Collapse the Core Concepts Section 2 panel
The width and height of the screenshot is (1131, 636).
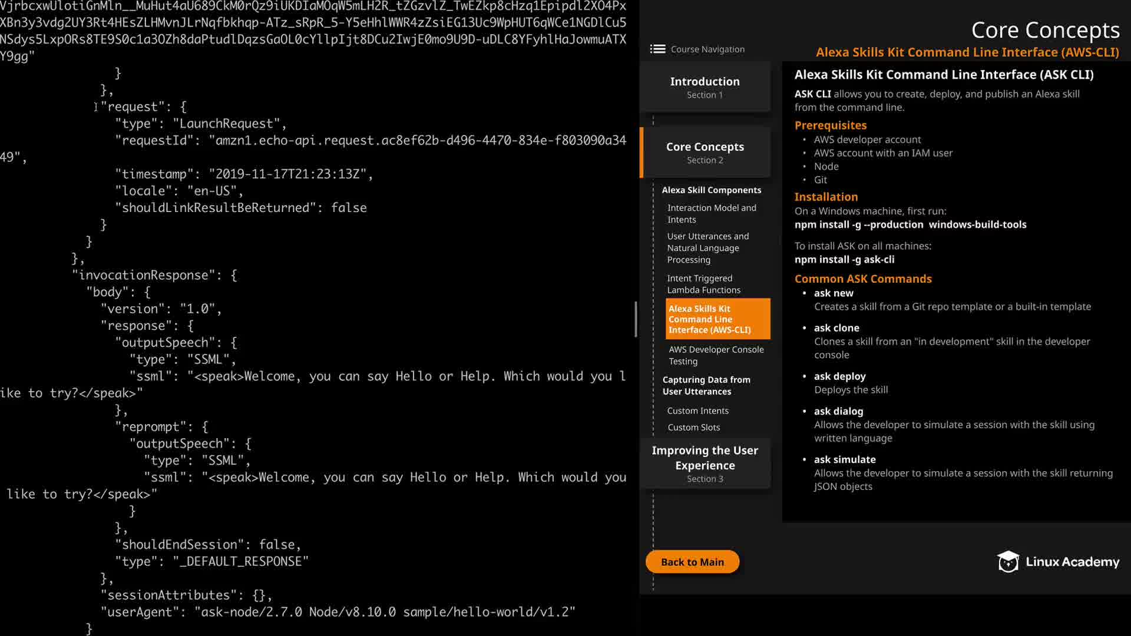(x=705, y=152)
